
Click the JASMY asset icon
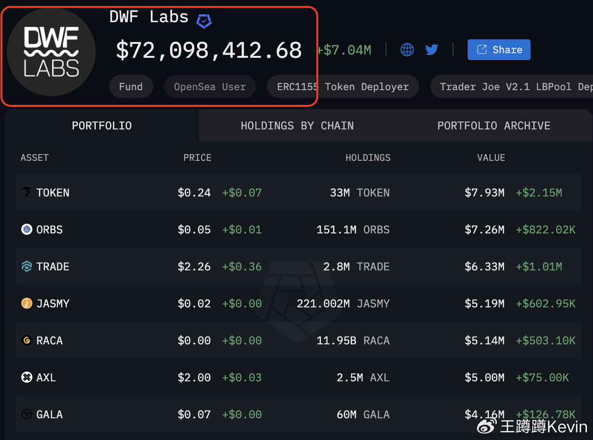(27, 303)
